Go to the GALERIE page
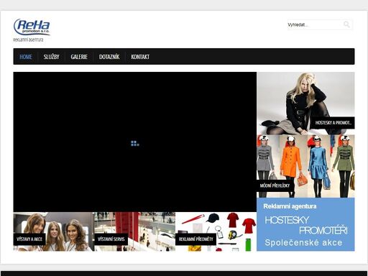The height and width of the screenshot is (276, 368). [x=79, y=57]
